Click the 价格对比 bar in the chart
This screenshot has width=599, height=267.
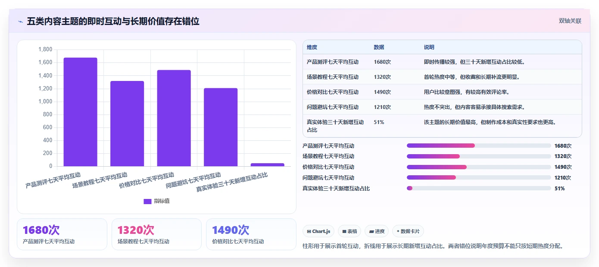(x=174, y=118)
